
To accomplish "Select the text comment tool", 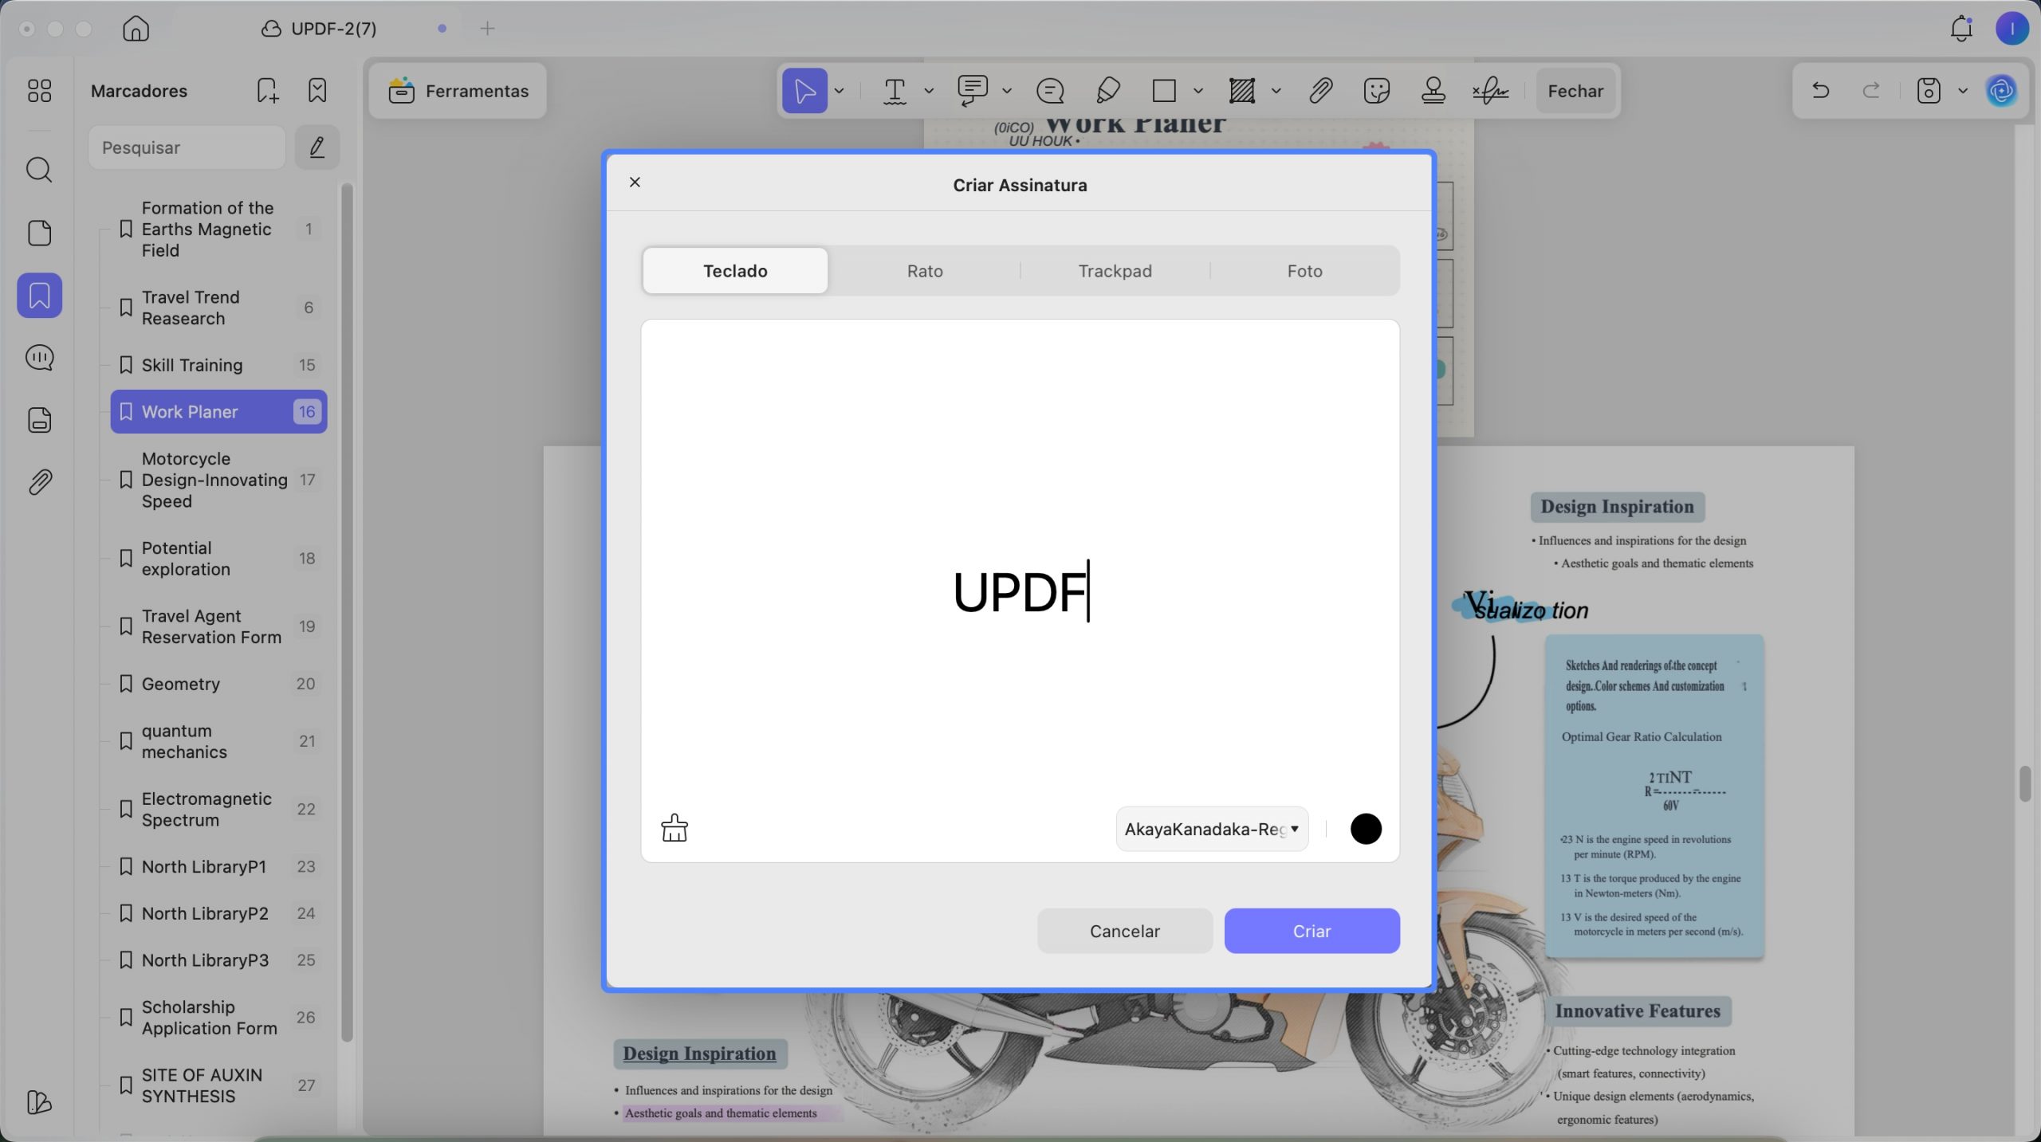I will tap(973, 91).
